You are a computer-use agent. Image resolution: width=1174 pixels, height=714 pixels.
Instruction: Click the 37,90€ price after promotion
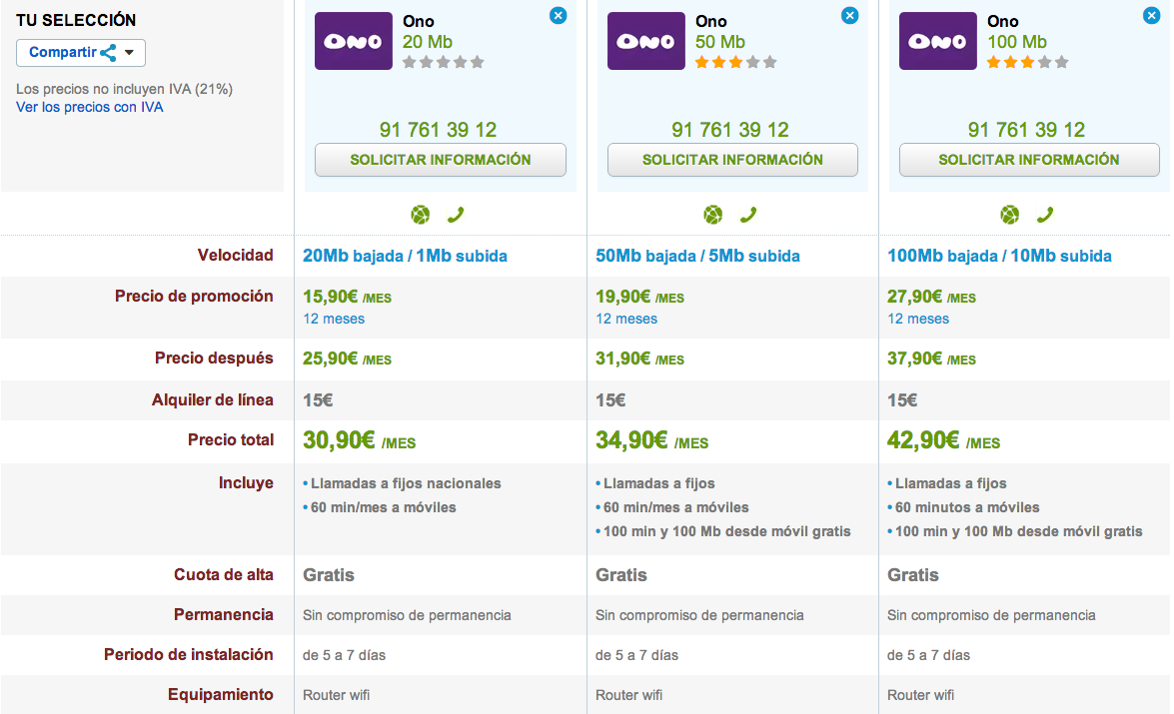pos(931,359)
